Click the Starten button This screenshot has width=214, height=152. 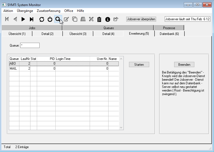139,64
